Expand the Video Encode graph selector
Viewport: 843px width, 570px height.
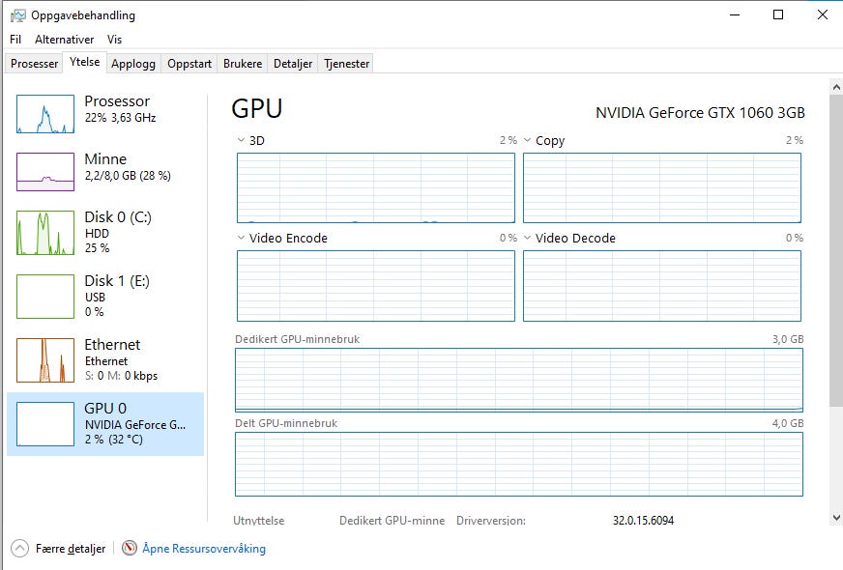pyautogui.click(x=242, y=238)
